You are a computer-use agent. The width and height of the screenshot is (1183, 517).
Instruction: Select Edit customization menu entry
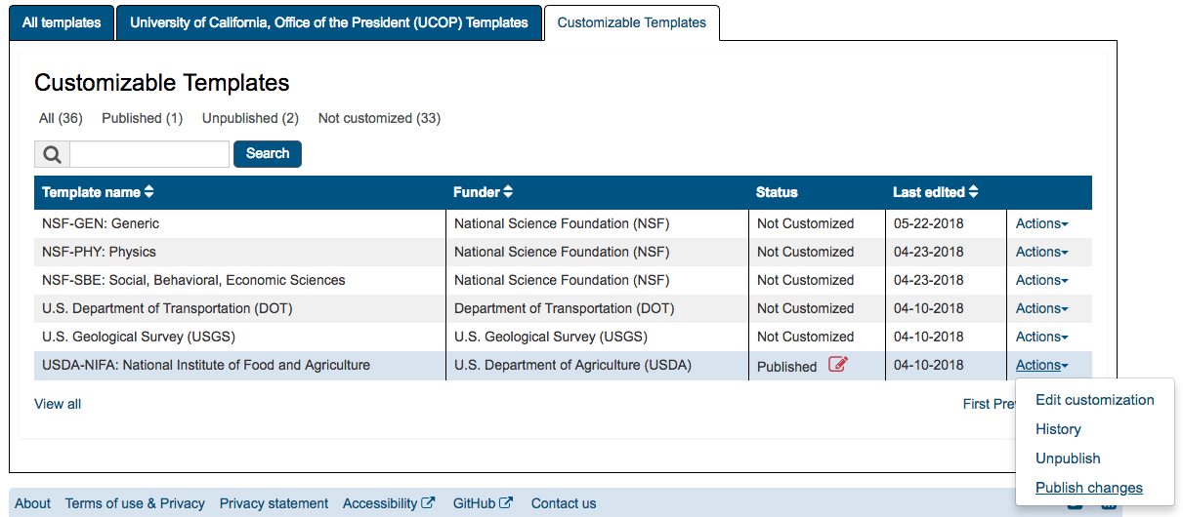[1094, 400]
